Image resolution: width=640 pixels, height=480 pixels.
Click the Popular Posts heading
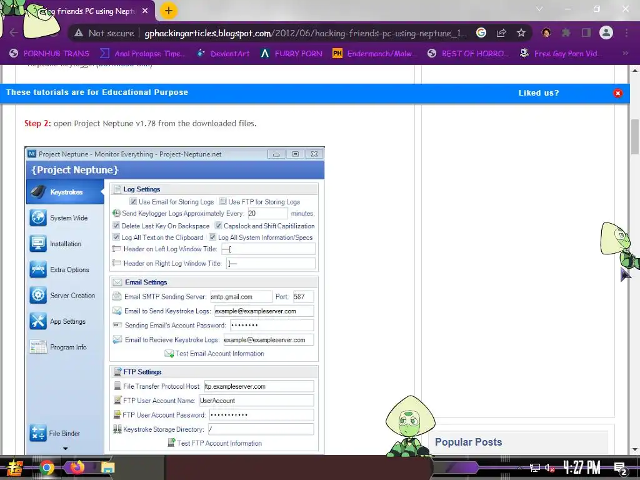(469, 442)
